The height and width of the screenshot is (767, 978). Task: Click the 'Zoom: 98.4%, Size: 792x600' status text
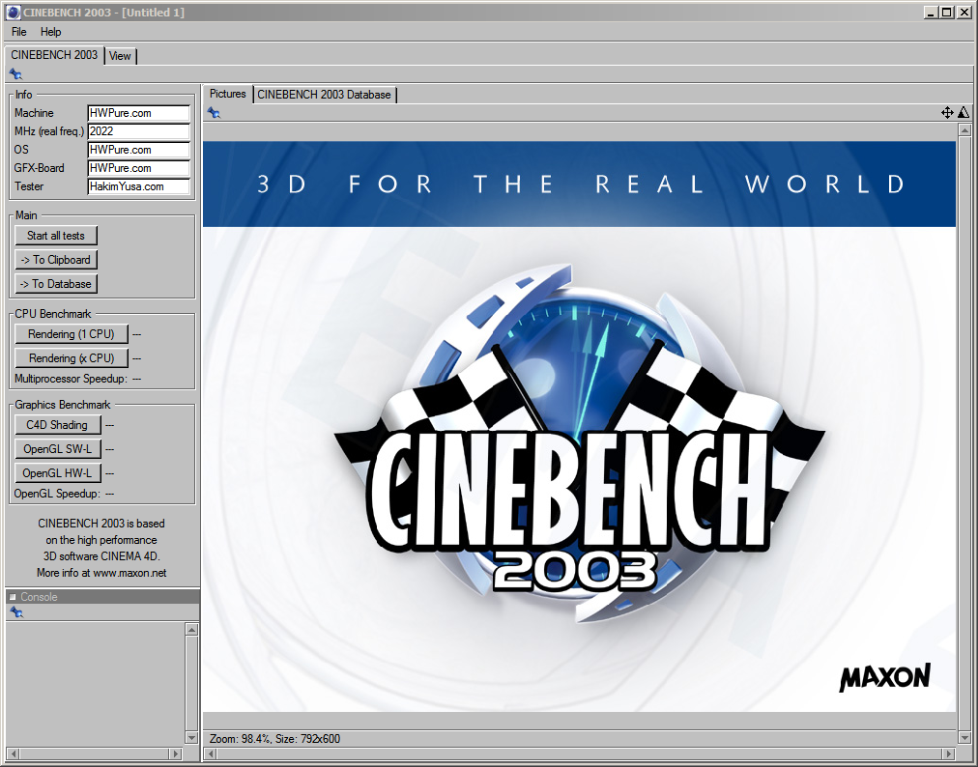[x=274, y=739]
